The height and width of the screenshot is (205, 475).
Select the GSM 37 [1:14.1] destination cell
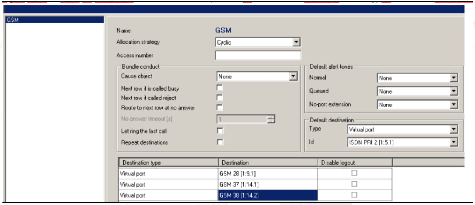click(268, 184)
